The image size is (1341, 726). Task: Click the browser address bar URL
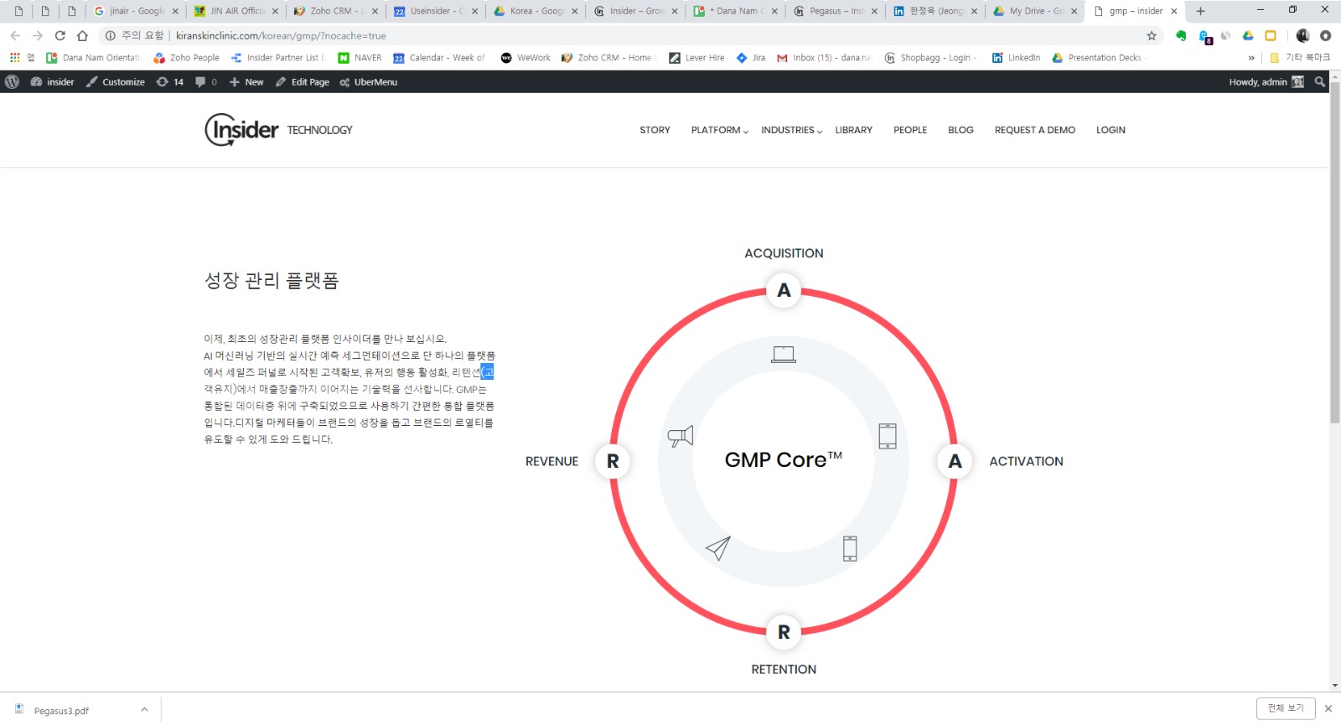(x=281, y=36)
